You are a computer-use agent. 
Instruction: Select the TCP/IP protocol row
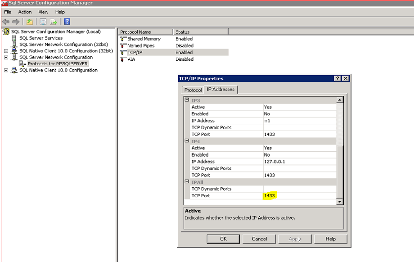pos(173,53)
